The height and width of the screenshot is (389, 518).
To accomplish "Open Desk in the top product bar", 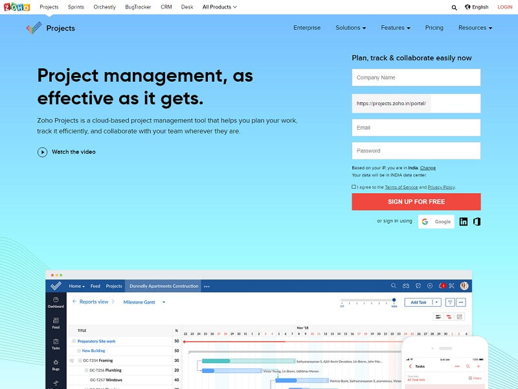I will click(187, 7).
